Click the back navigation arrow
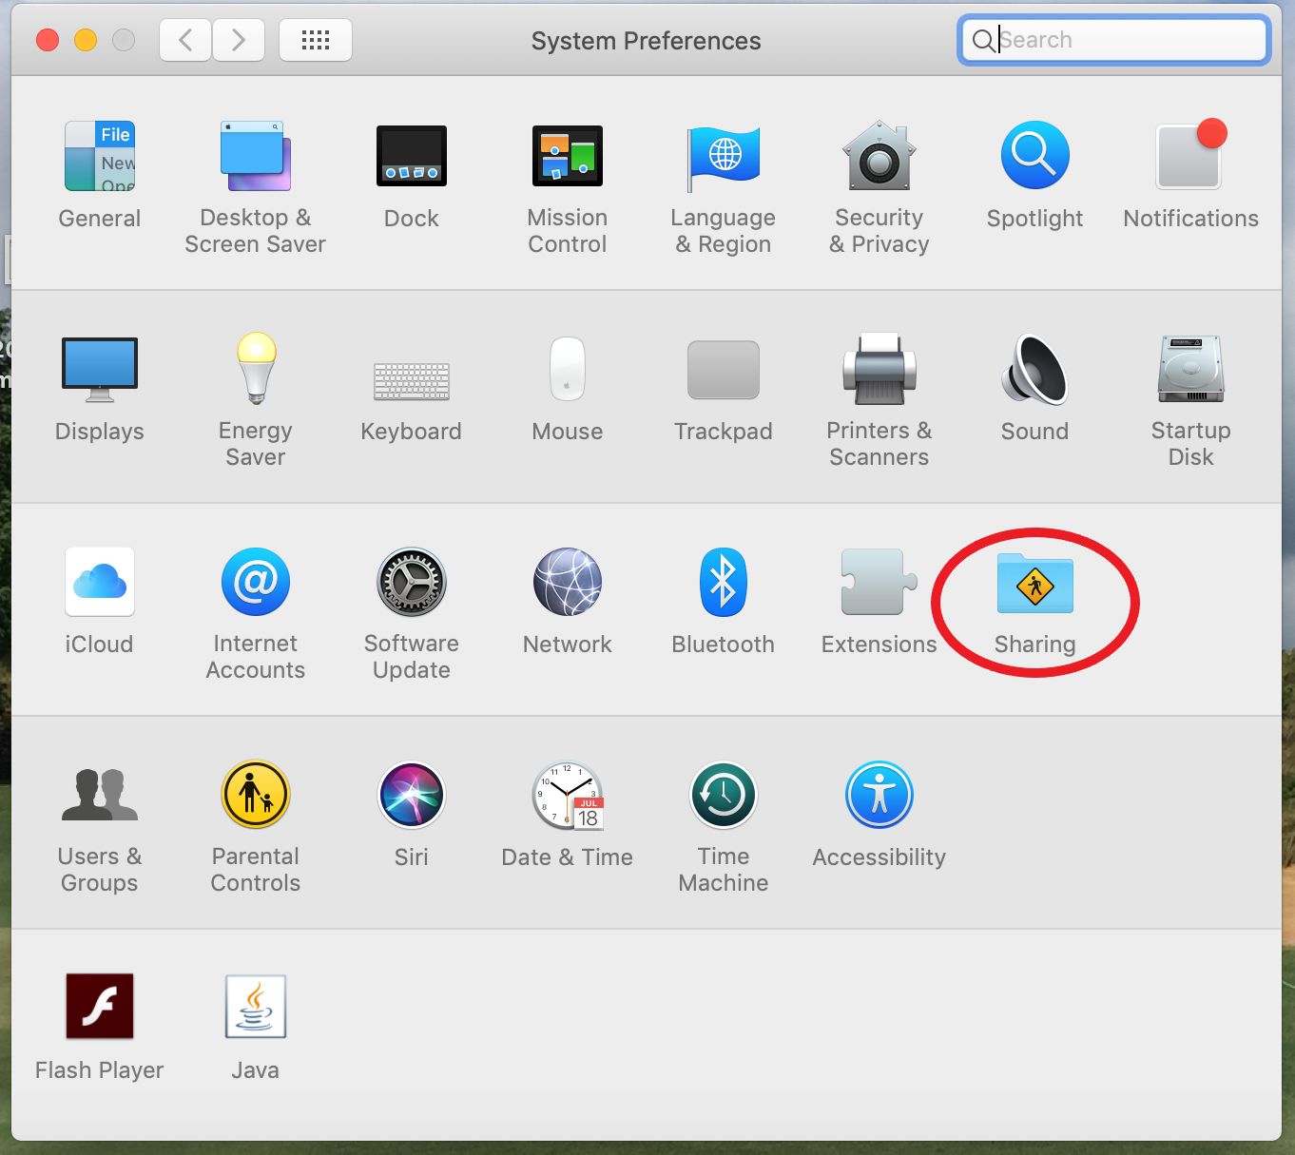 185,40
